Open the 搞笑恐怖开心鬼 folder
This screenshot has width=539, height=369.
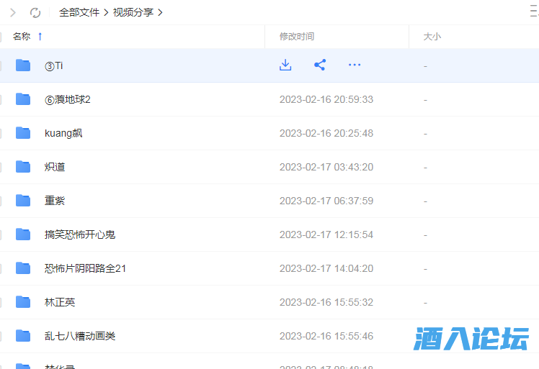point(80,234)
